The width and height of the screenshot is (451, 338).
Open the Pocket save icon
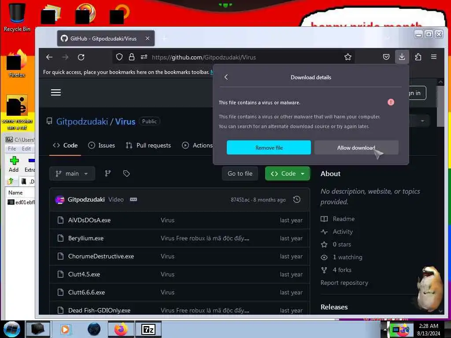[x=386, y=57]
